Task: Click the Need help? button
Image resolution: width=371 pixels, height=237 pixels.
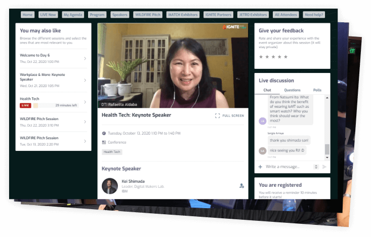Action: point(314,15)
